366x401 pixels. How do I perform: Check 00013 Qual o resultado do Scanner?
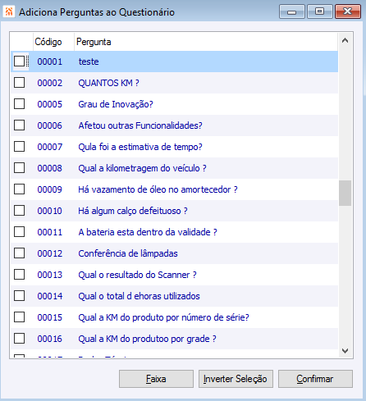pyautogui.click(x=19, y=275)
